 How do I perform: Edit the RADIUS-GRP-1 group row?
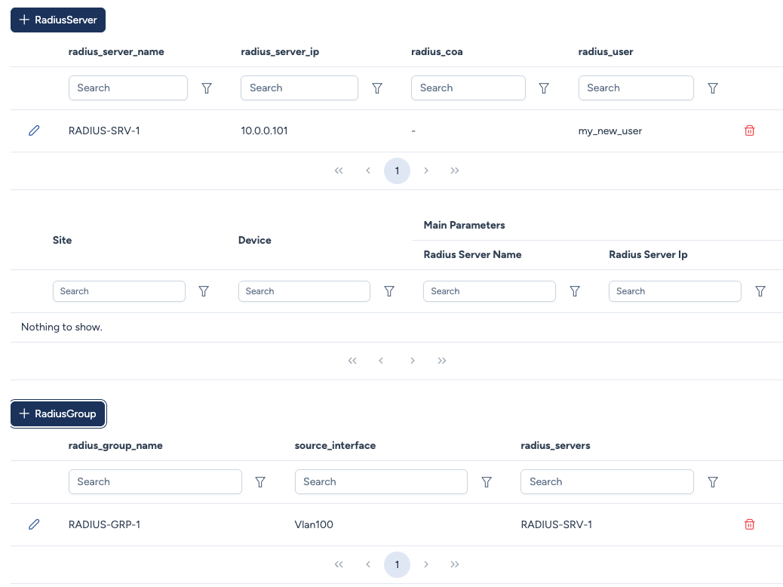[x=34, y=524]
